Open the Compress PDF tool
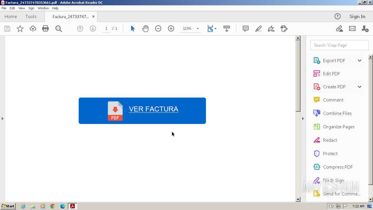Screen dimensions: 373x210 coord(333,167)
